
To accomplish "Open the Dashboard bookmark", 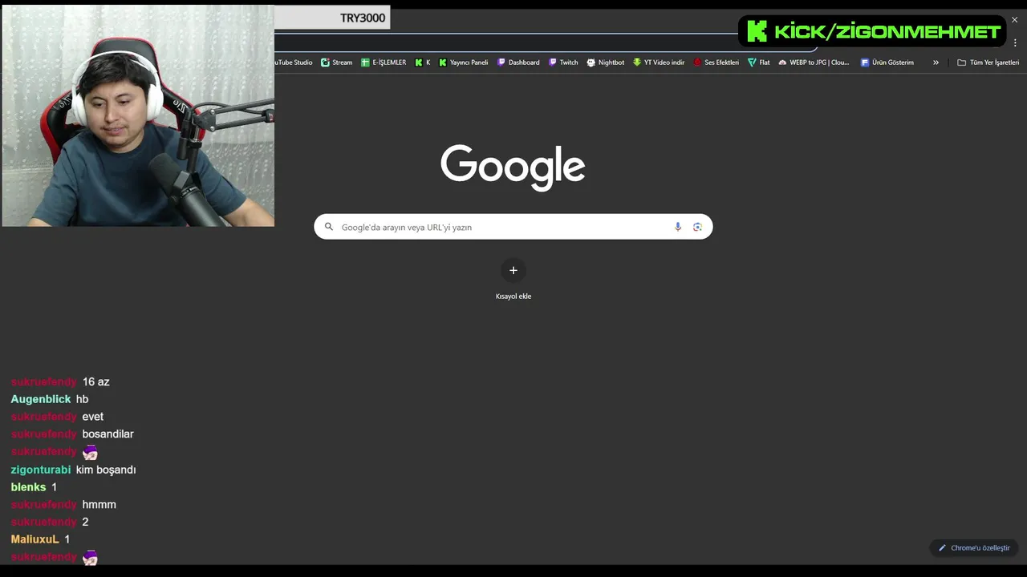I will 518,63.
